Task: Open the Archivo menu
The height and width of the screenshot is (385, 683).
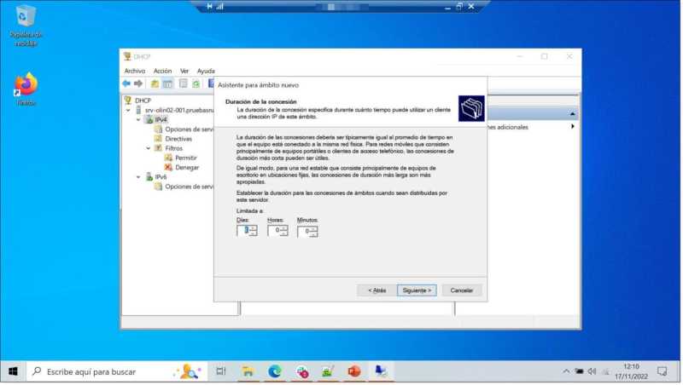Action: point(135,71)
